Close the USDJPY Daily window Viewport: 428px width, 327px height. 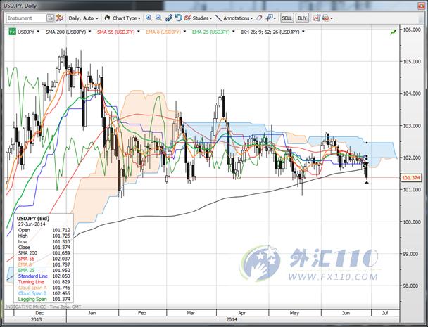tap(422, 5)
